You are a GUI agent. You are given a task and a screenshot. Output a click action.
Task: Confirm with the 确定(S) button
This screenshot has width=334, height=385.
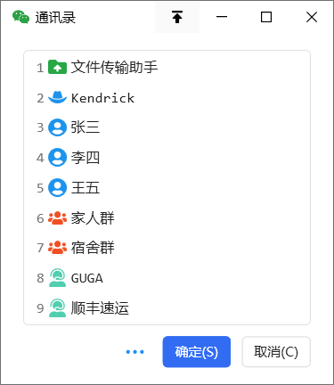197,352
